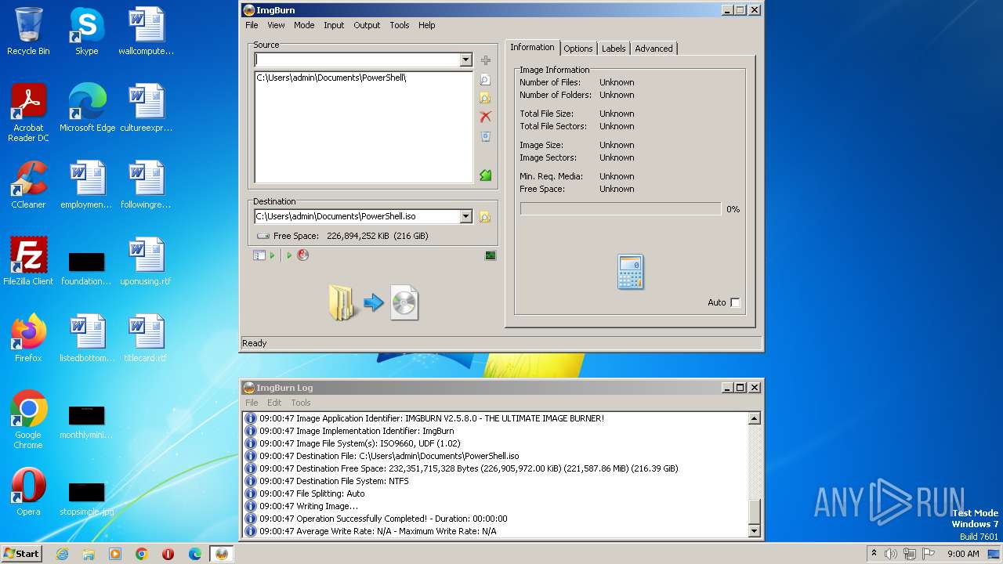Open Microsoft Edge desktop shortcut

coord(87,108)
